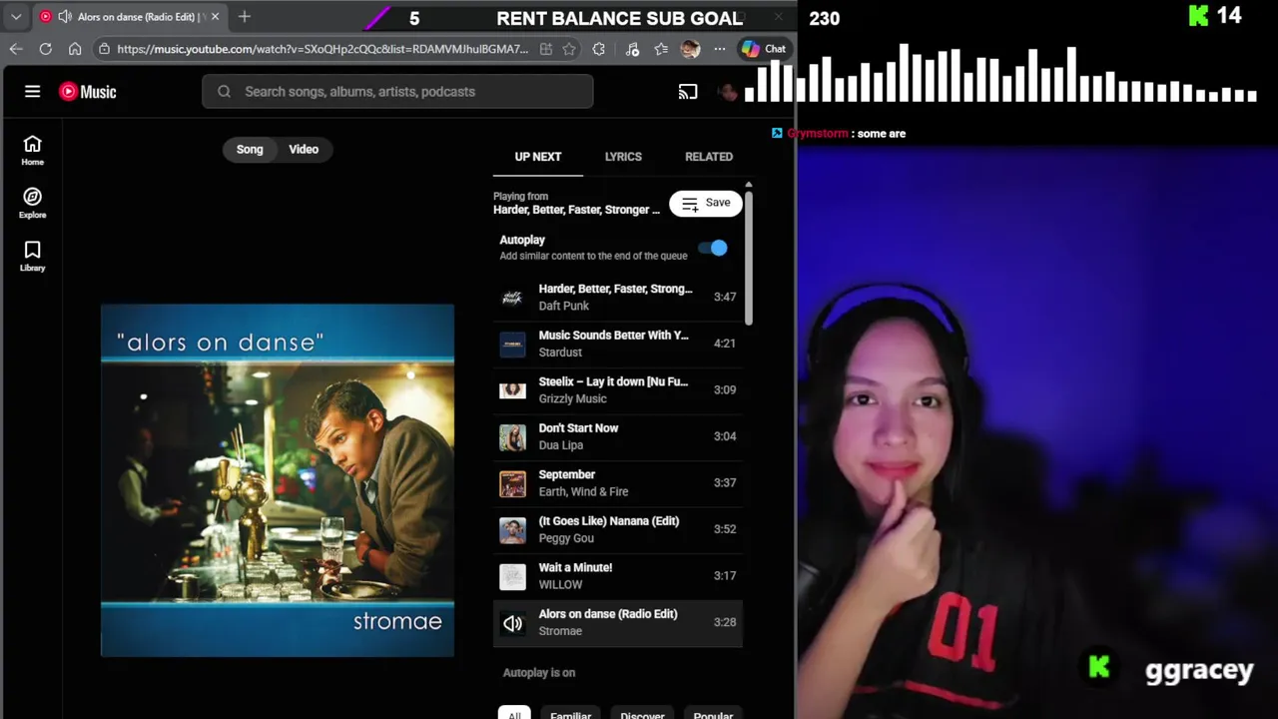Open Library in sidebar

32,257
